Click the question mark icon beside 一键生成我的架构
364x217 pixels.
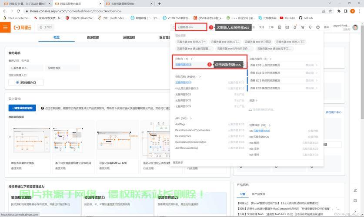tap(42, 108)
